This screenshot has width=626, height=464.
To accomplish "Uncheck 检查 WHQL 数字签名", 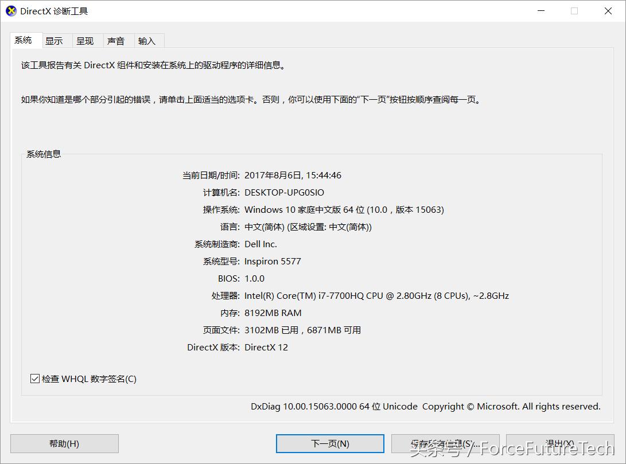I will pos(34,379).
